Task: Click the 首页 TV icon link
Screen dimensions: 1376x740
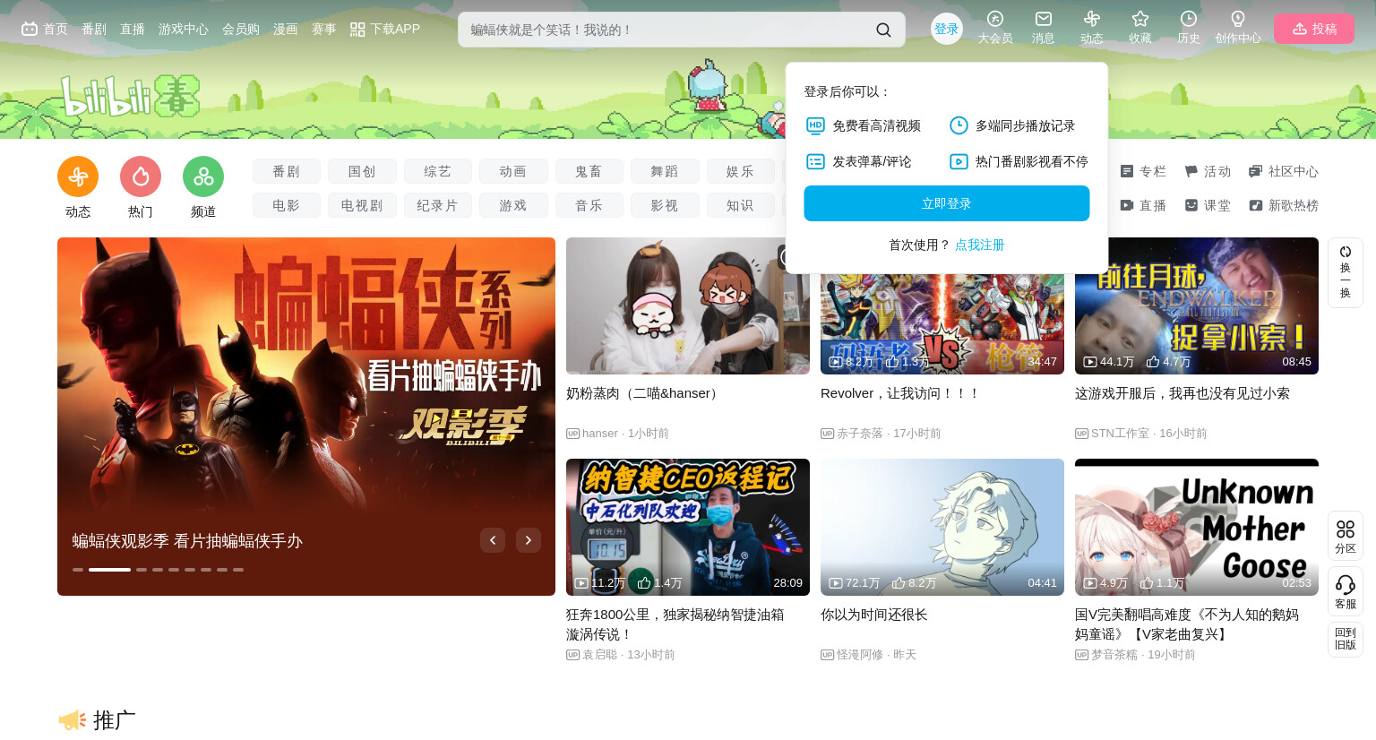Action: pyautogui.click(x=45, y=29)
